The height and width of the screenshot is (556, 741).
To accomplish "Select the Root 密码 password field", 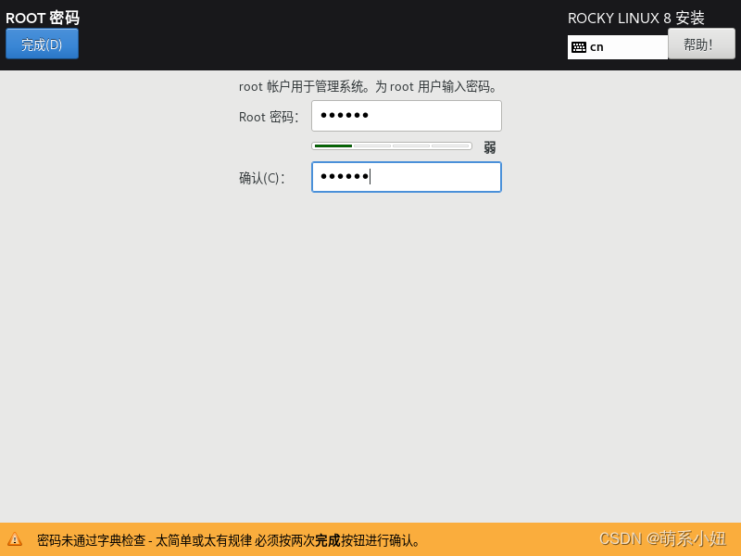I will tap(406, 115).
